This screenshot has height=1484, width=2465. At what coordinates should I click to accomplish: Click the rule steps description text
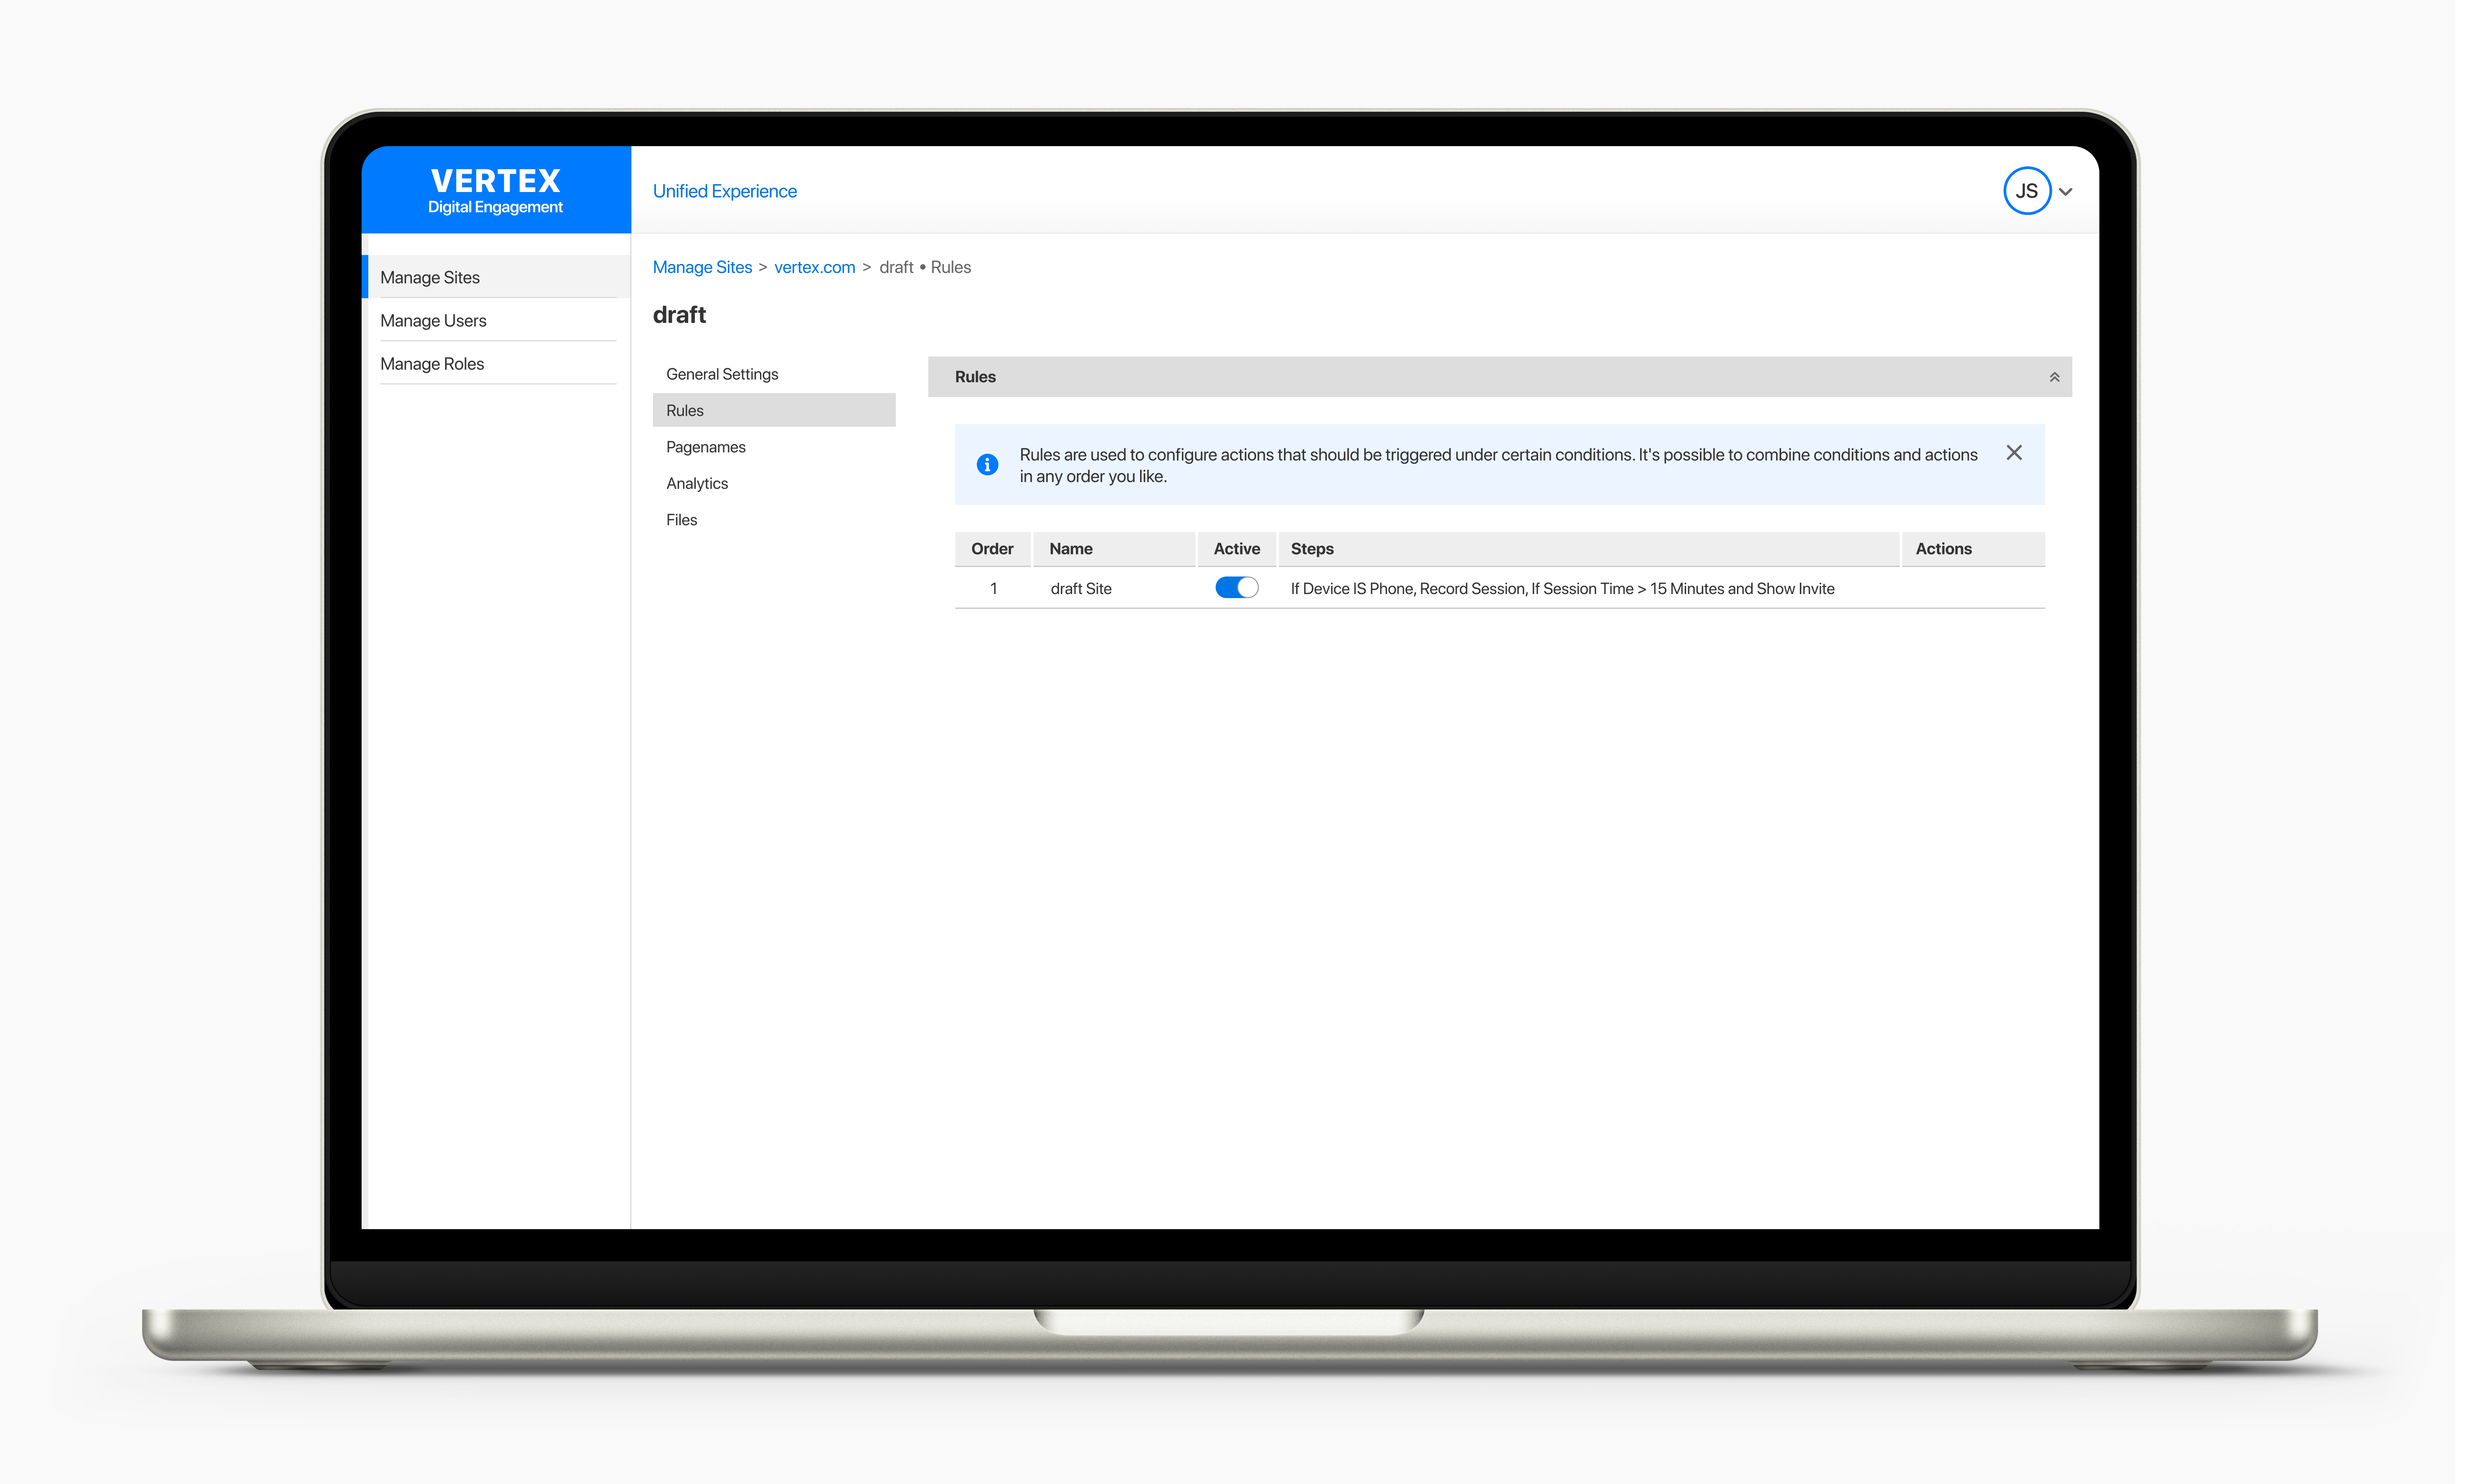pos(1562,589)
